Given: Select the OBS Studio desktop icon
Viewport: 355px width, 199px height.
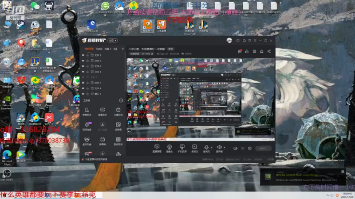Looking at the screenshot, I should pyautogui.click(x=7, y=175).
